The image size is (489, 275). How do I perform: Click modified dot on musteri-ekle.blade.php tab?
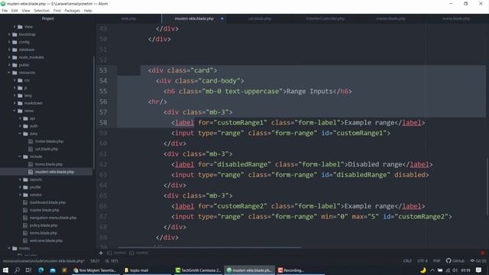coord(222,18)
